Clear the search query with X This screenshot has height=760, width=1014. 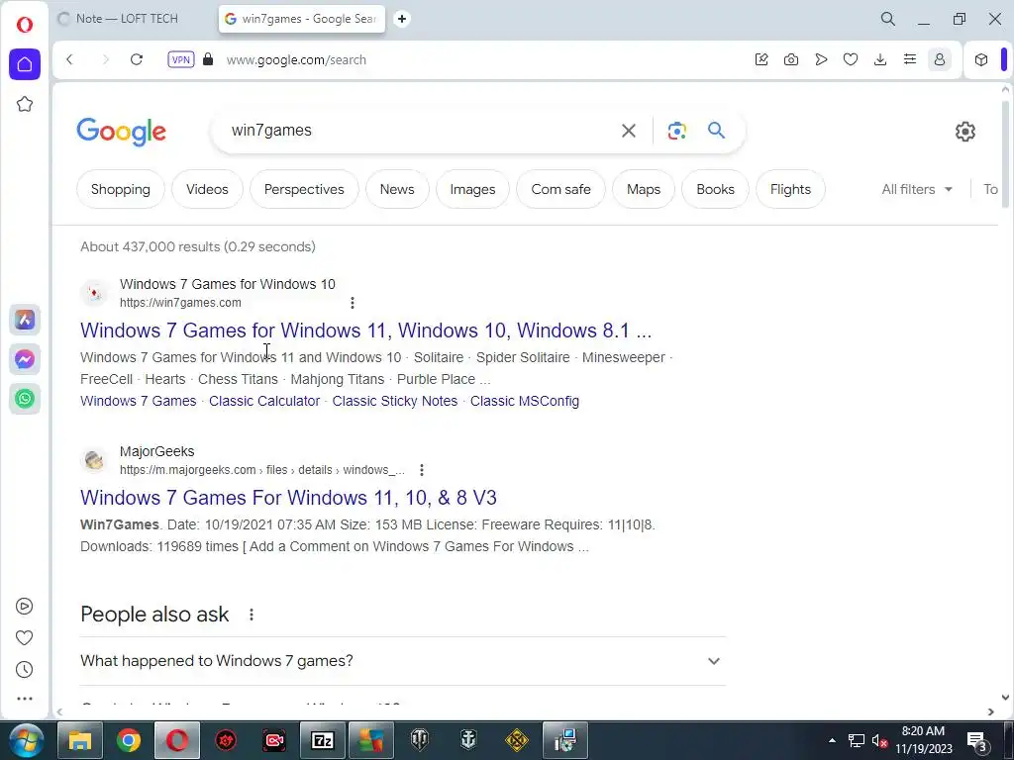628,131
